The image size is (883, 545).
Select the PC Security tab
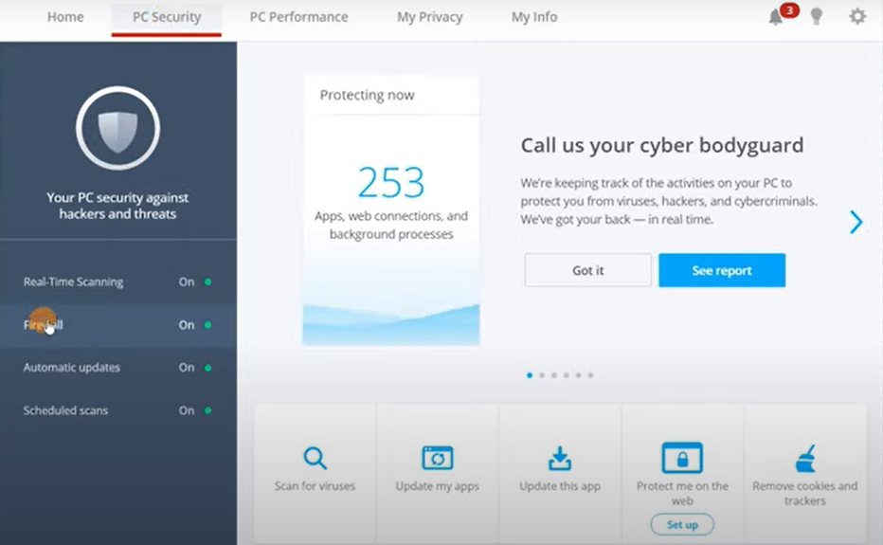167,17
